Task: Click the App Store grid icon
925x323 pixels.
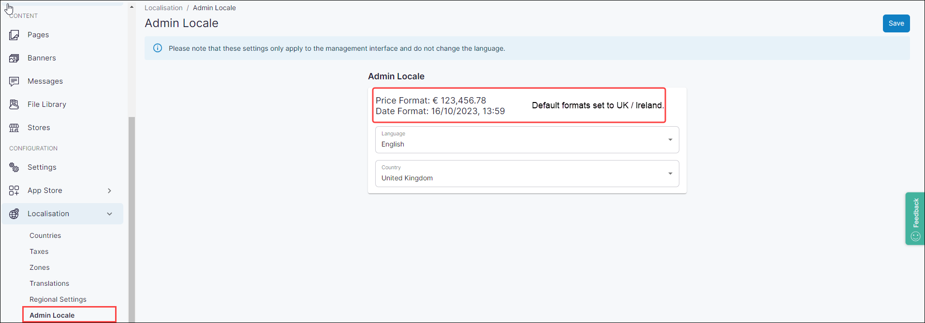Action: (14, 191)
